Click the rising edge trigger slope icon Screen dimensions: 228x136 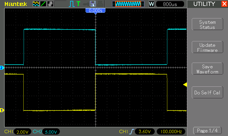coord(132,131)
